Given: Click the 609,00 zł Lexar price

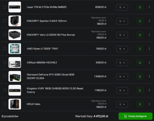Looking at the screenshot, I should (x=101, y=7).
